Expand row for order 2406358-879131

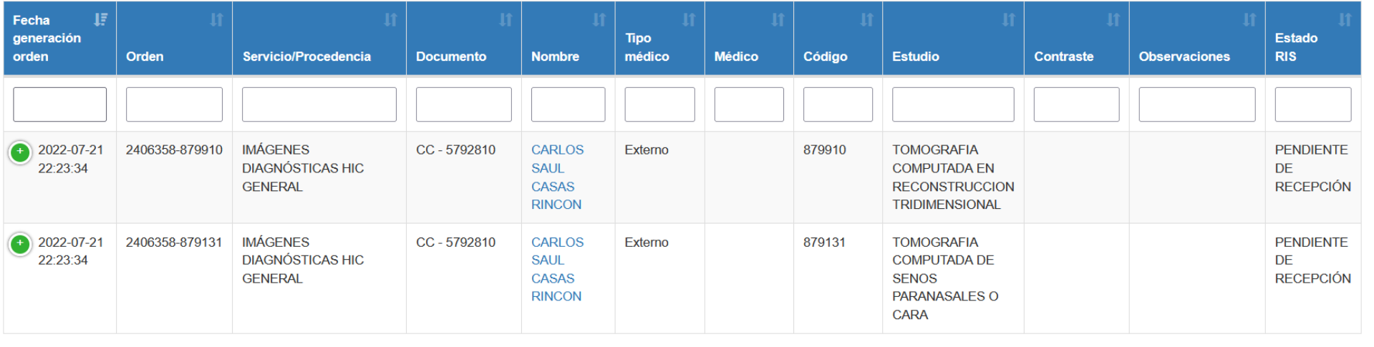pyautogui.click(x=20, y=244)
